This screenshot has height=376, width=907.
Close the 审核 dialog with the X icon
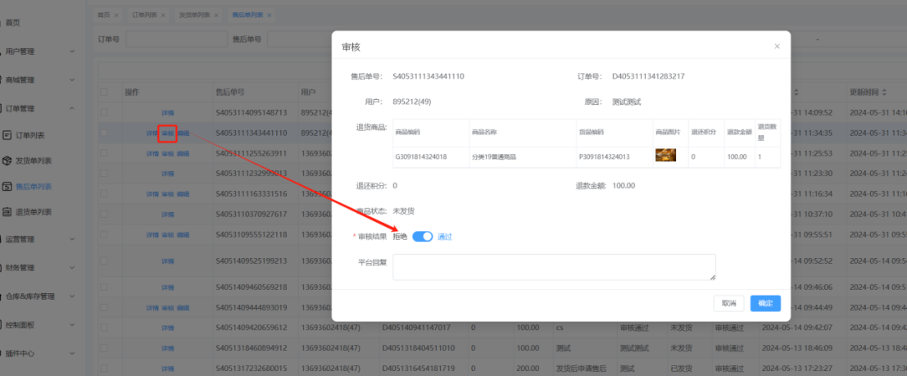[777, 46]
